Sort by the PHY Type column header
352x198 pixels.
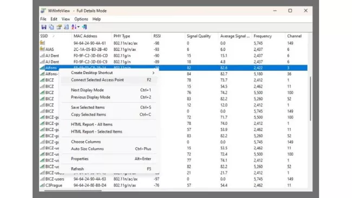pos(132,36)
